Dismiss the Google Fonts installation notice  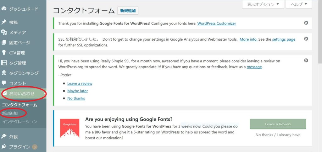(306, 23)
